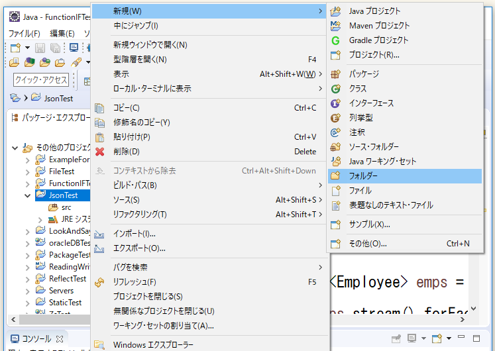Click the インポート import icon
This screenshot has width=495, height=351.
[x=99, y=234]
